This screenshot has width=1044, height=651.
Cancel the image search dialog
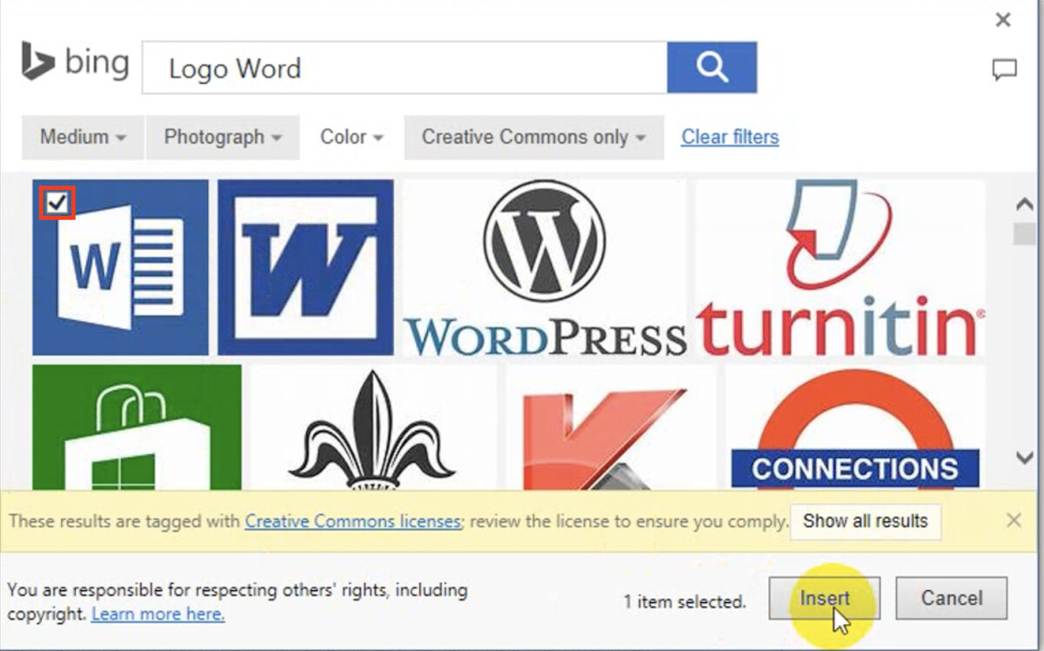952,598
